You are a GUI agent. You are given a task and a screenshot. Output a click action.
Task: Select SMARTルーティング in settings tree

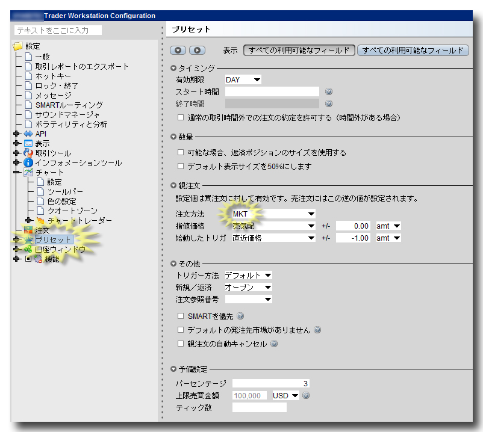(x=69, y=105)
